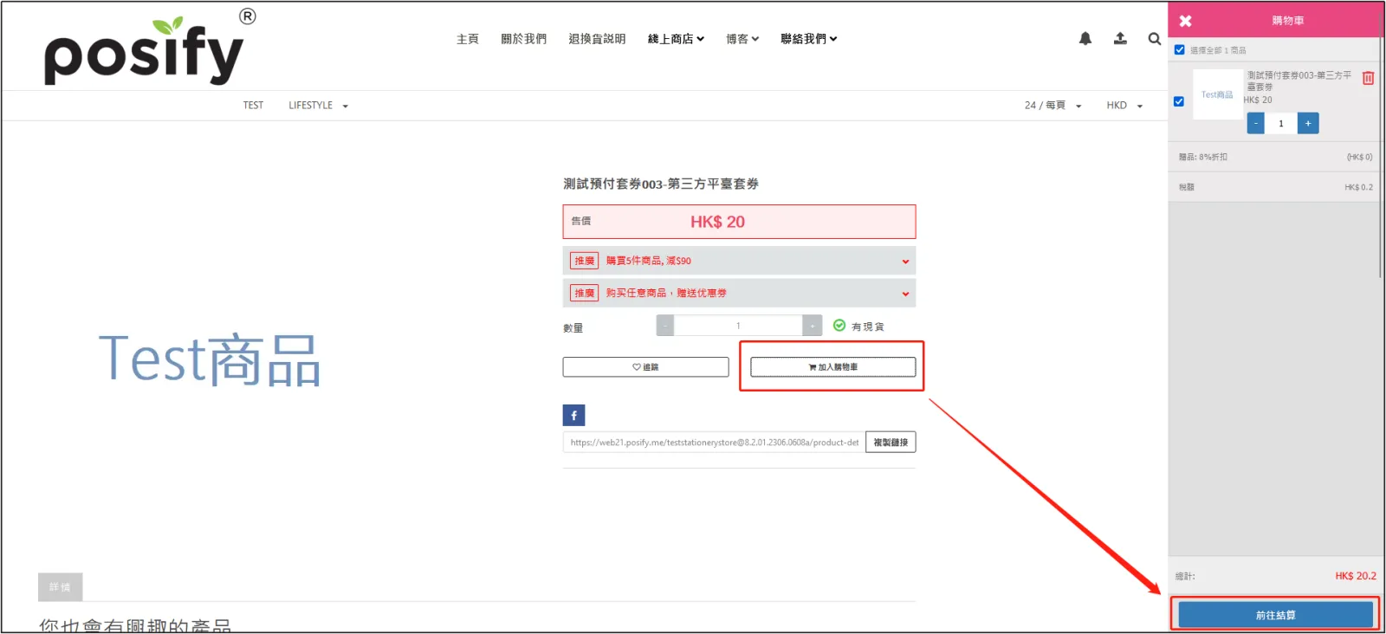This screenshot has height=634, width=1386.
Task: Open the 24 per page dropdown
Action: tap(1052, 106)
